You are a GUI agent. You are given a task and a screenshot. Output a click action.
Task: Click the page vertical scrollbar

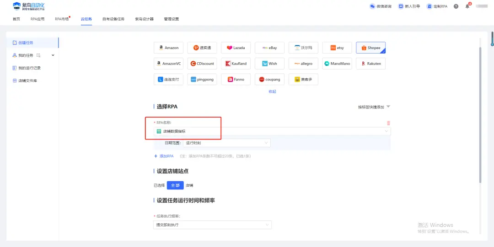click(x=480, y=114)
